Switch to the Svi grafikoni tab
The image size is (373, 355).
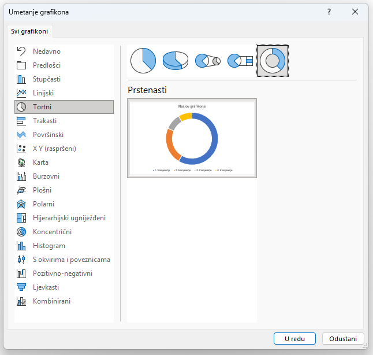point(29,31)
